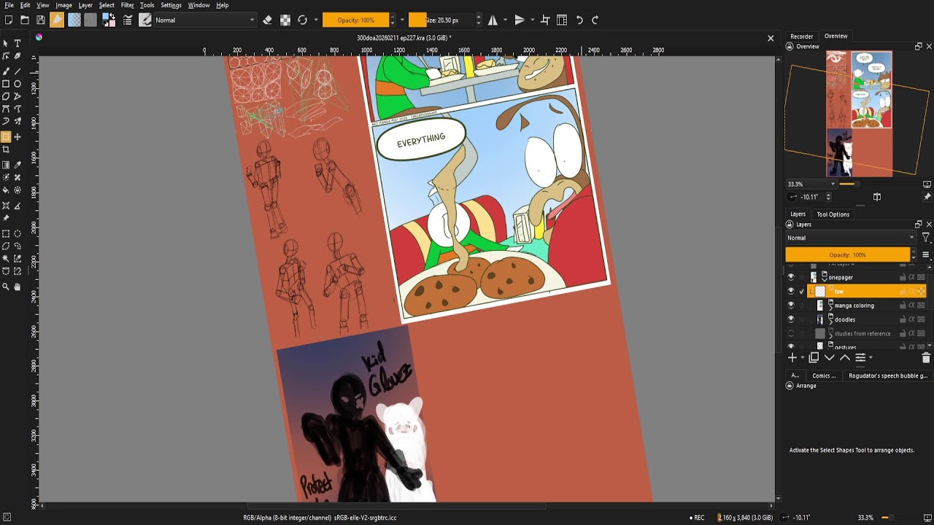Viewport: 934px width, 525px height.
Task: Open the layer filter funnel menu
Action: (926, 238)
